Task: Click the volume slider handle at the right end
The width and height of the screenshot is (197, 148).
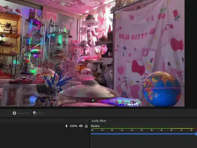Action: (196, 134)
